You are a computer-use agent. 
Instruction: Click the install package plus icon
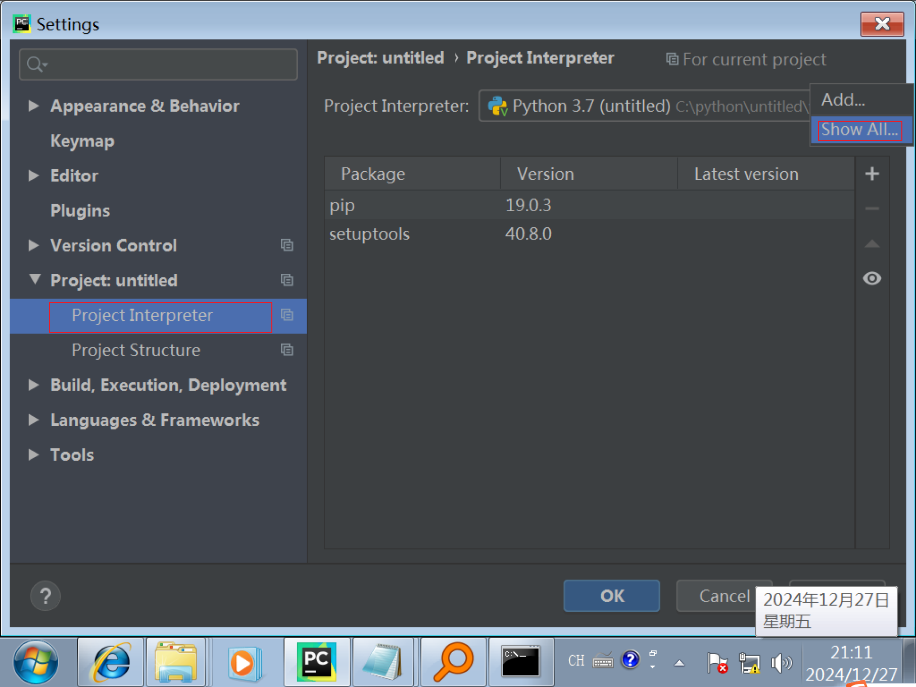(872, 174)
